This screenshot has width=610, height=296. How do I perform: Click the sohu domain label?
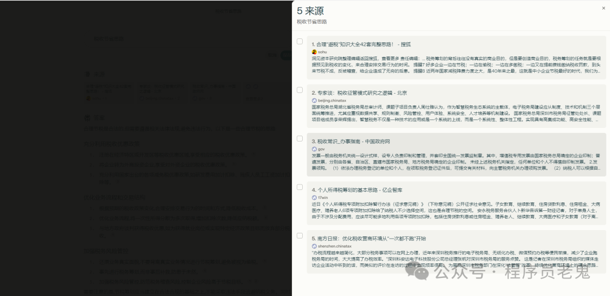(322, 52)
